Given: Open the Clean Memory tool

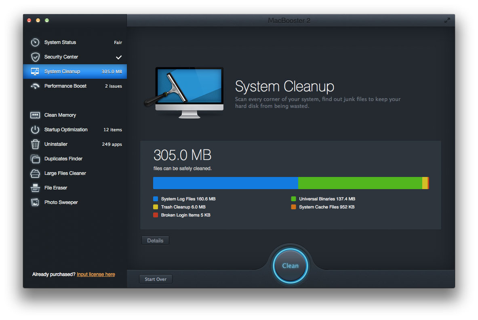Looking at the screenshot, I should coord(75,115).
